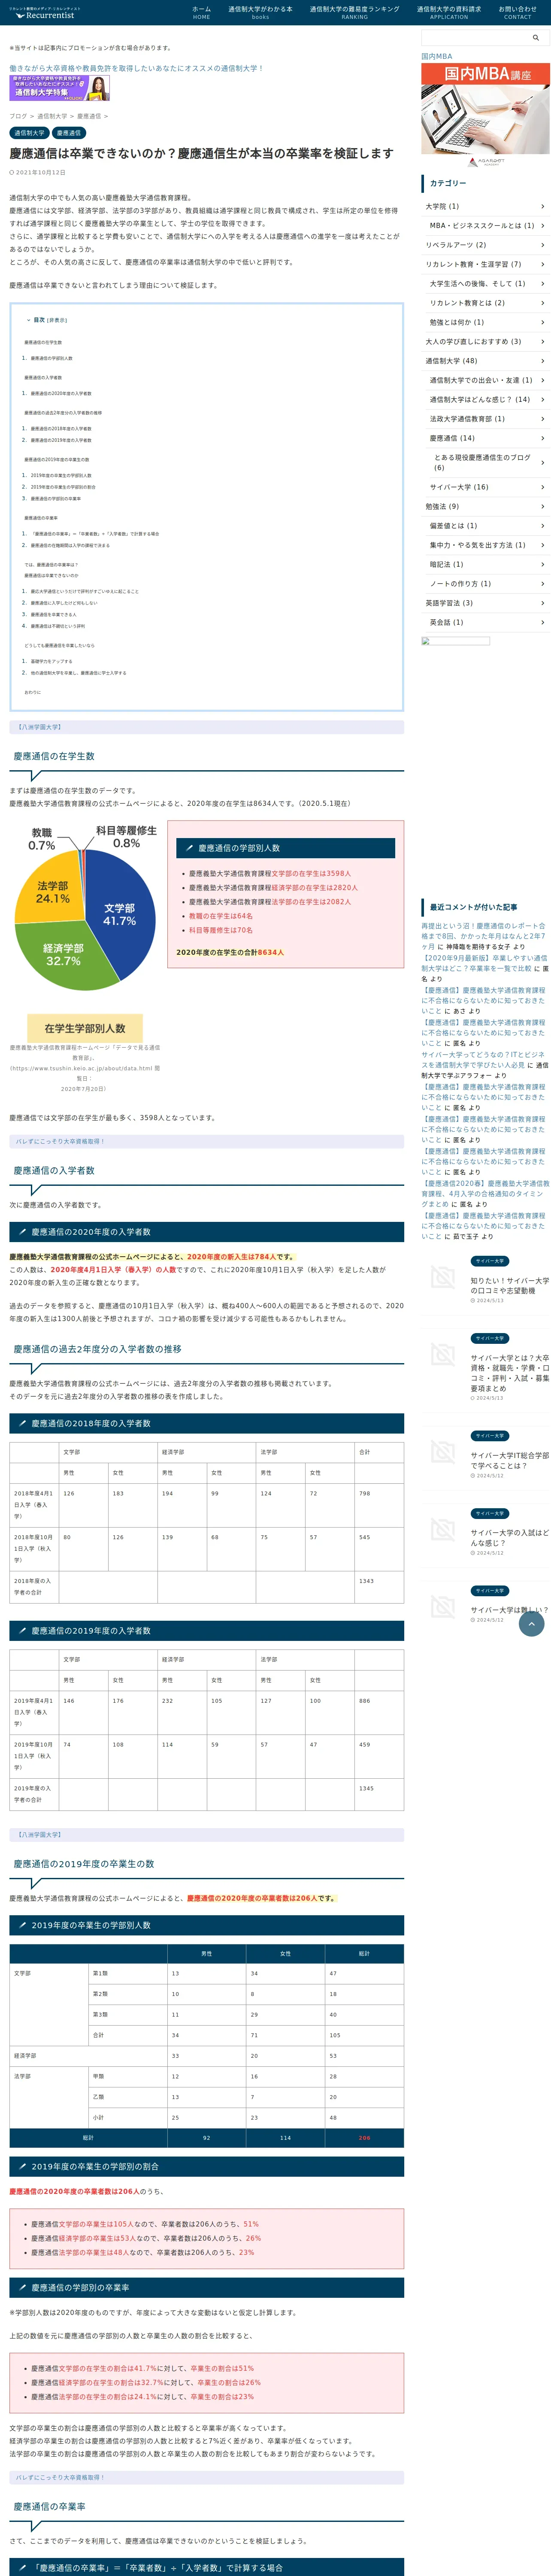Click pencil icon in 慶應通信の2018年度の入学者数 heading
551x2576 pixels.
(21, 1423)
